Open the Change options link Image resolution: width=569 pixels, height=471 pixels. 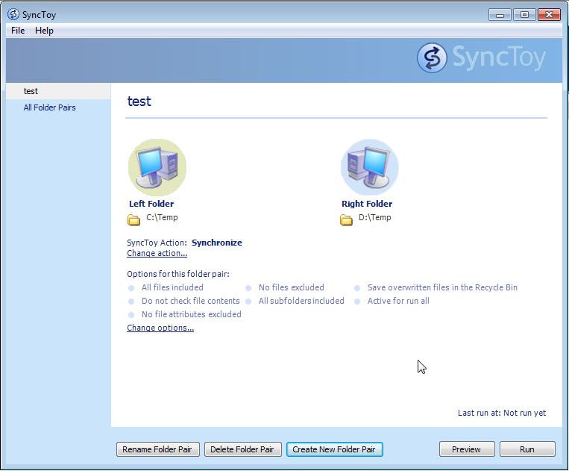(x=160, y=328)
